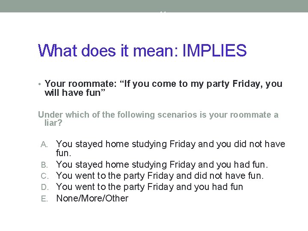The width and height of the screenshot is (308, 231).
Task: Choose 'You went to the party Friday and you had fun'
Action: 149,187
